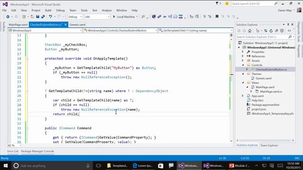Expand the Properties node in Solution Explorer
Image resolution: width=303 pixels, height=170 pixels.
pyautogui.click(x=243, y=51)
